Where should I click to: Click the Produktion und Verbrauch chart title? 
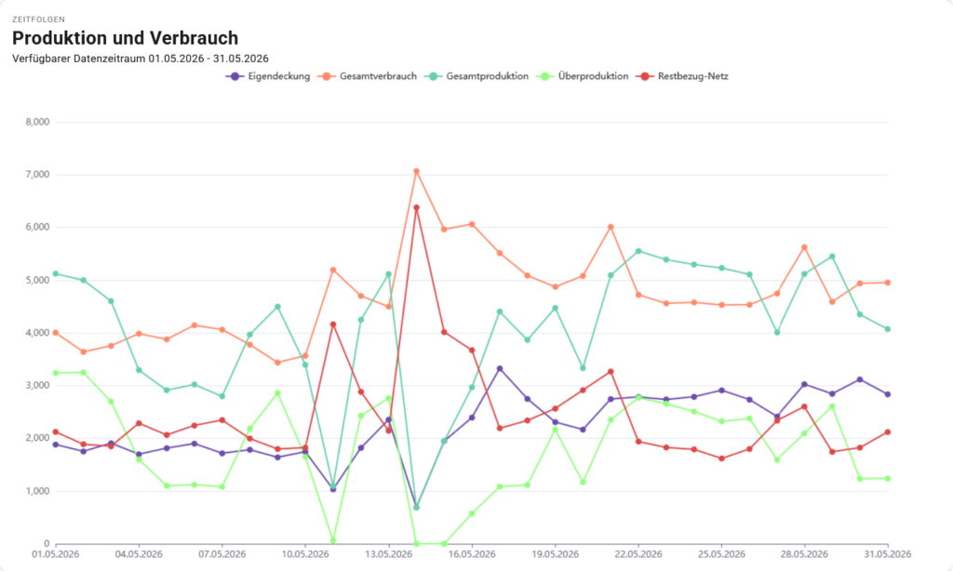click(126, 38)
